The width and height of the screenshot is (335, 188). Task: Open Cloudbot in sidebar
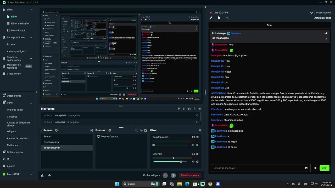click(12, 117)
